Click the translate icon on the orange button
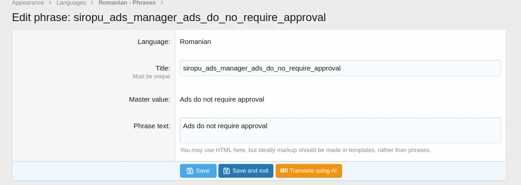 pyautogui.click(x=283, y=171)
